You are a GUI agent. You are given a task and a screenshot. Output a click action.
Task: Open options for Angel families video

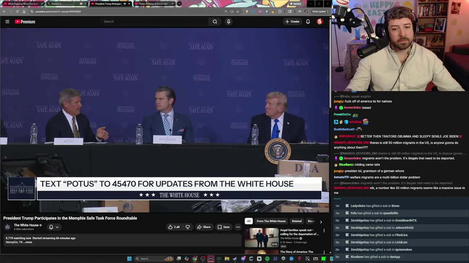[x=324, y=230]
